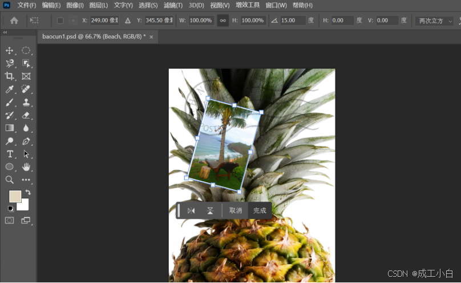Image resolution: width=461 pixels, height=283 pixels.
Task: Flip horizontally from the transform bar
Action: pos(191,211)
